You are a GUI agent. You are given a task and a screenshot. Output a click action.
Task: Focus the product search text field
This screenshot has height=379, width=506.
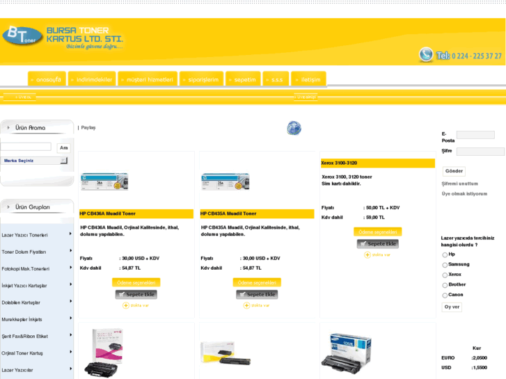click(x=26, y=147)
